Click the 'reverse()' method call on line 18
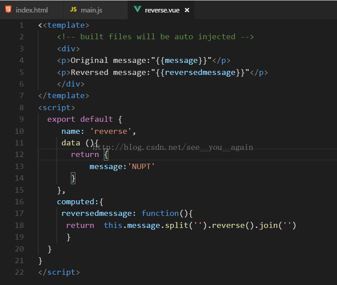The image size is (337, 285). [x=233, y=225]
